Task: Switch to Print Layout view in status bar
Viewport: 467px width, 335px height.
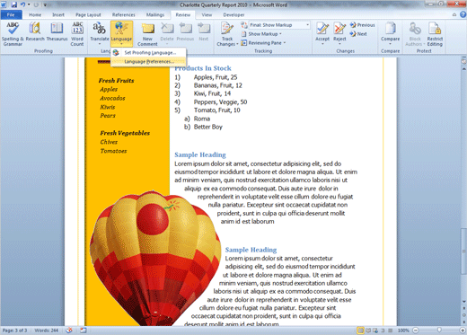Action: (x=361, y=331)
